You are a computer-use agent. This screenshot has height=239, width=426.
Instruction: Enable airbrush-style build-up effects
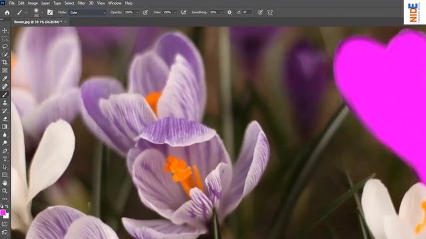point(184,13)
